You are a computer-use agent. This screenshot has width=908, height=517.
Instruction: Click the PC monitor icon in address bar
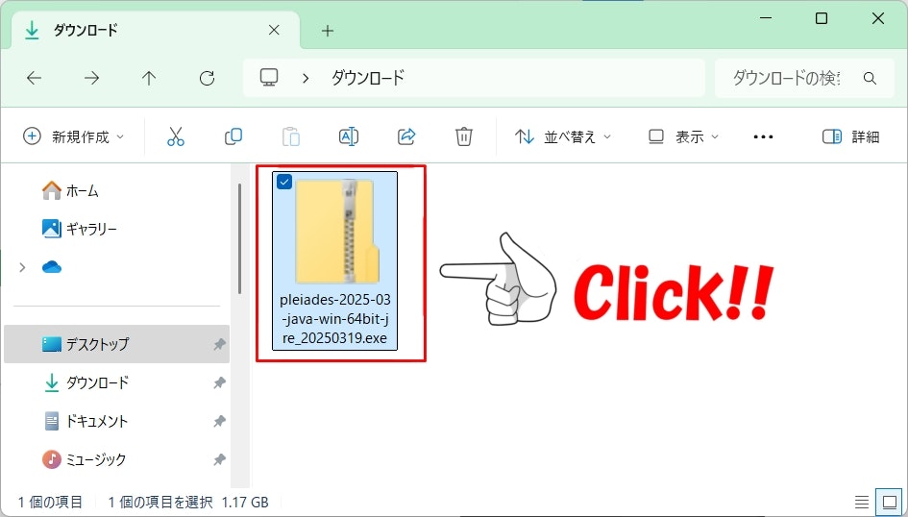click(269, 78)
